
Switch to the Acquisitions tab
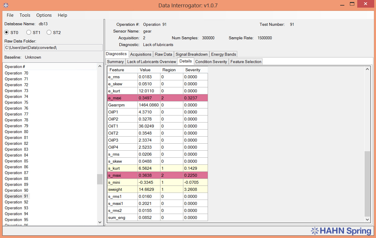[x=141, y=54]
